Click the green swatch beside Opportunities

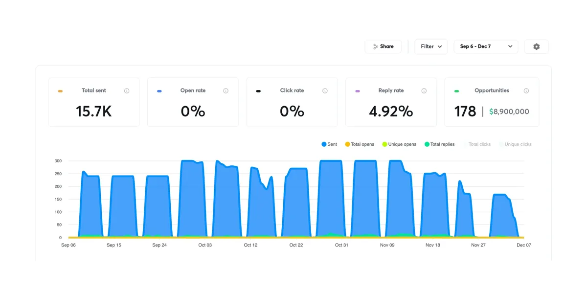(x=456, y=91)
